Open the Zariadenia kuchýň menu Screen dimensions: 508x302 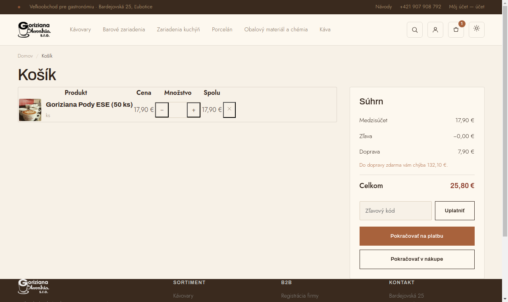(x=178, y=30)
